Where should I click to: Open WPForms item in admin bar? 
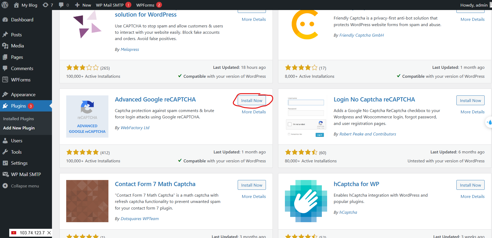[145, 5]
